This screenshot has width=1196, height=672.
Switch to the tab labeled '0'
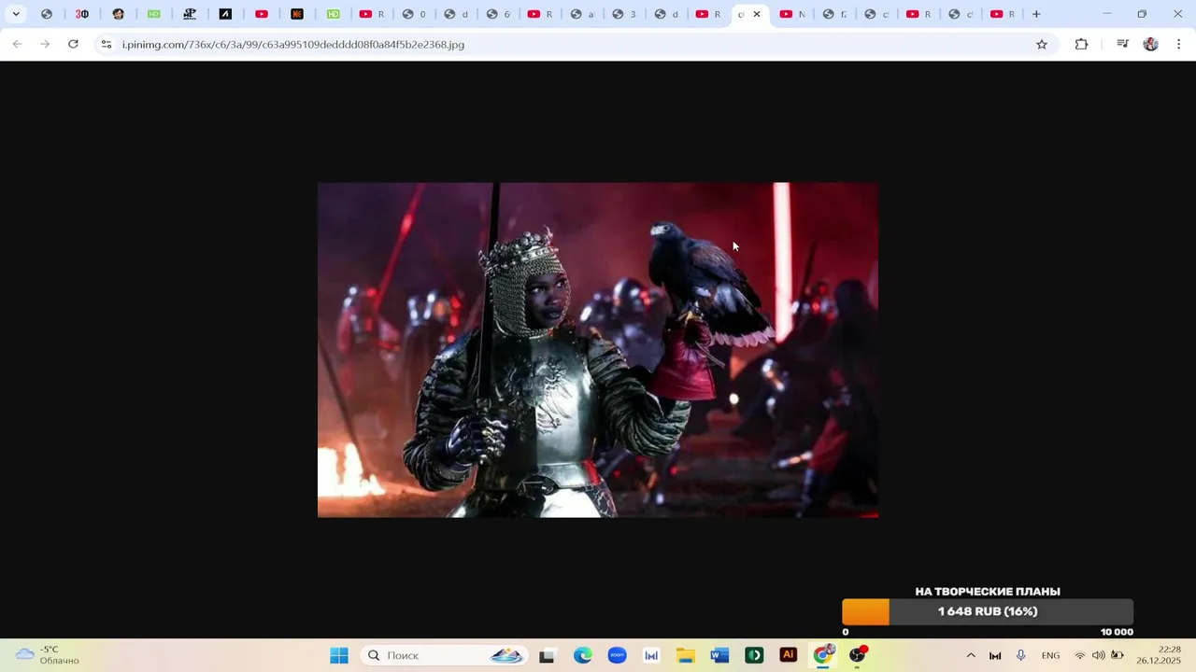click(414, 14)
